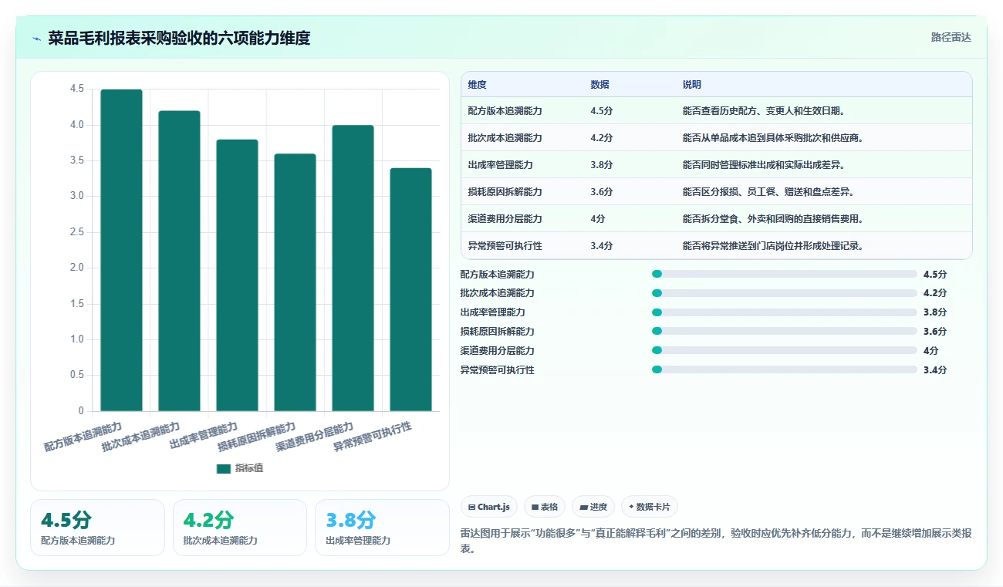Select table row cell 配方版本追溯能力

(x=505, y=111)
